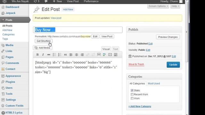The image size is (205, 115).
Task: Apply blockquote formatting
Action: click(x=65, y=55)
